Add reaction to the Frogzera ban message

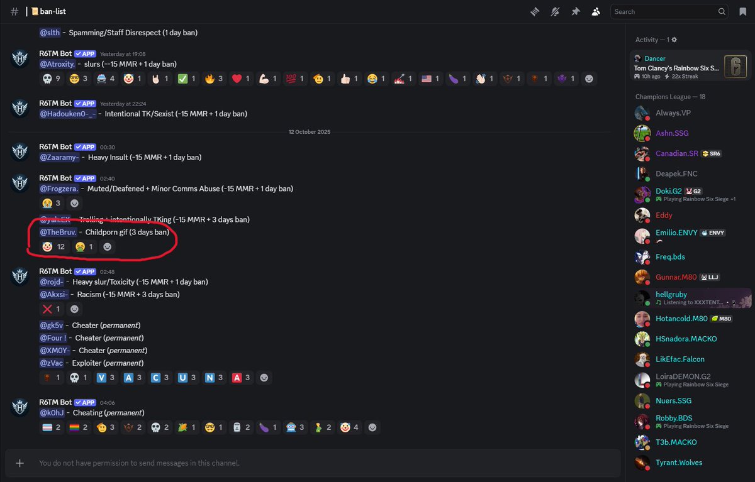click(74, 203)
